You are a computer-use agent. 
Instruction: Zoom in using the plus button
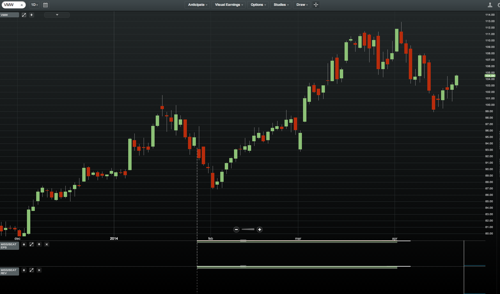(259, 229)
